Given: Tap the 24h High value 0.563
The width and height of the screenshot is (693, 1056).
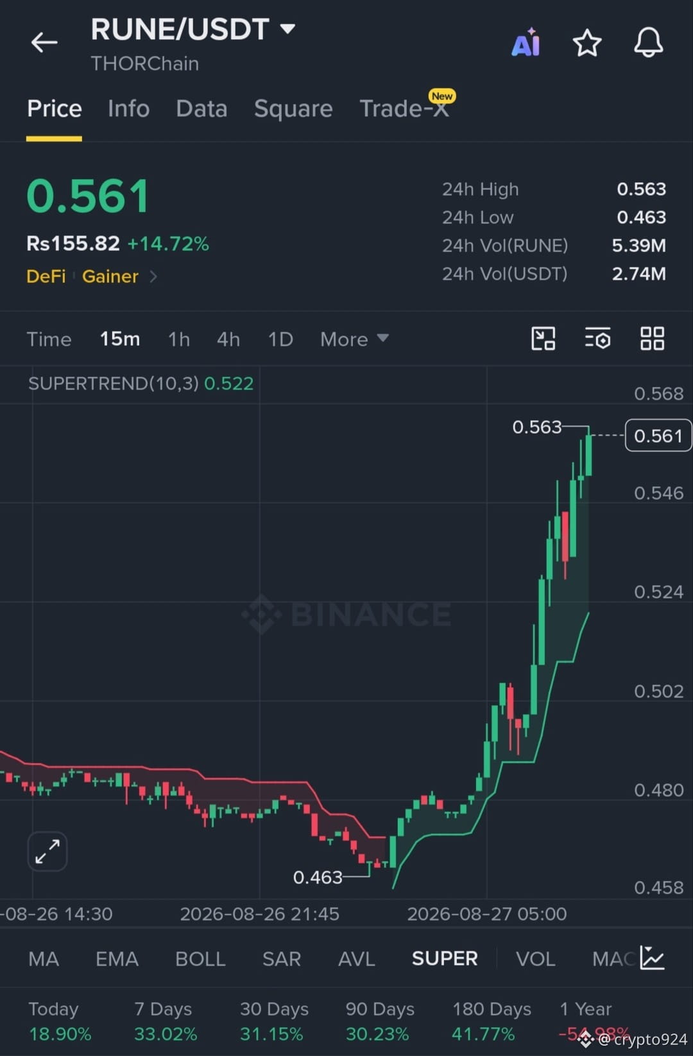Looking at the screenshot, I should pos(641,189).
